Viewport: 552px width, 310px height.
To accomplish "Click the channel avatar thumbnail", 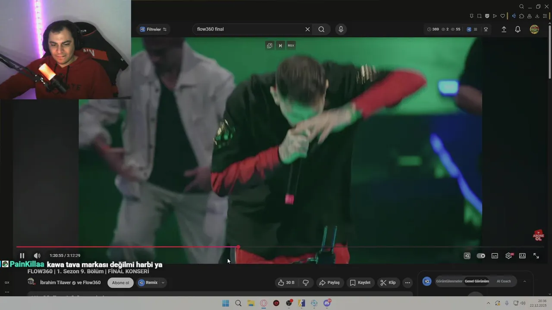I will (x=31, y=282).
